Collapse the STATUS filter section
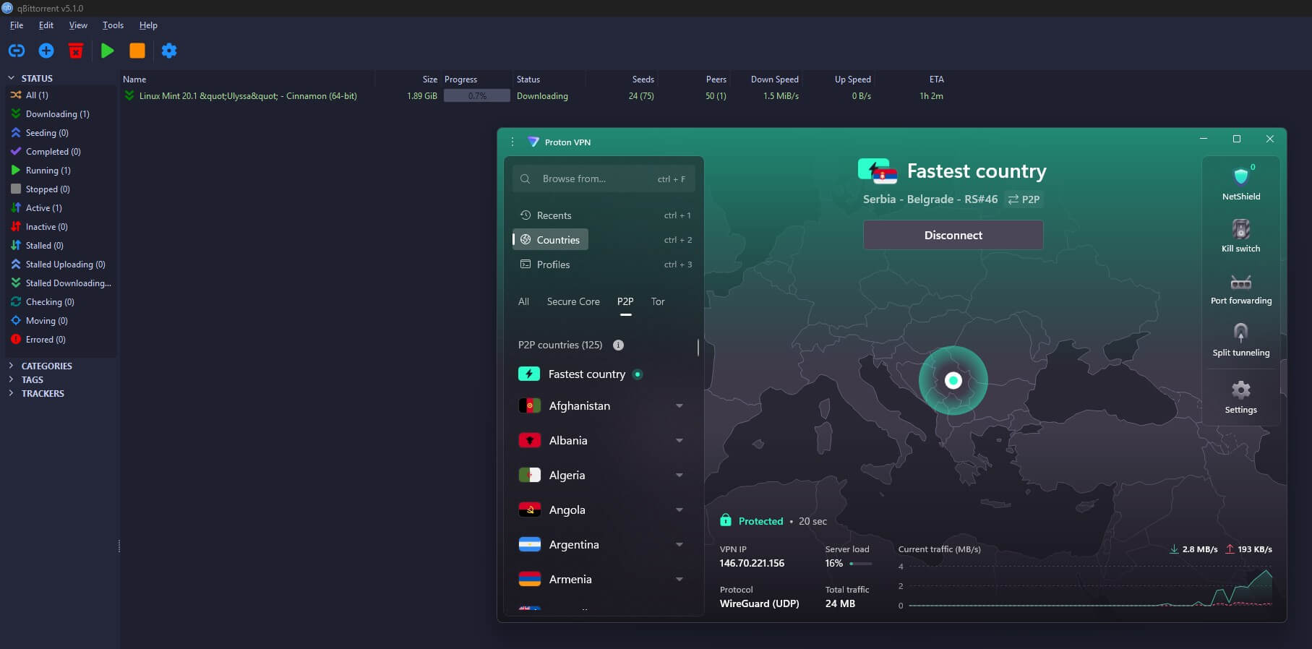1312x649 pixels. (x=11, y=78)
